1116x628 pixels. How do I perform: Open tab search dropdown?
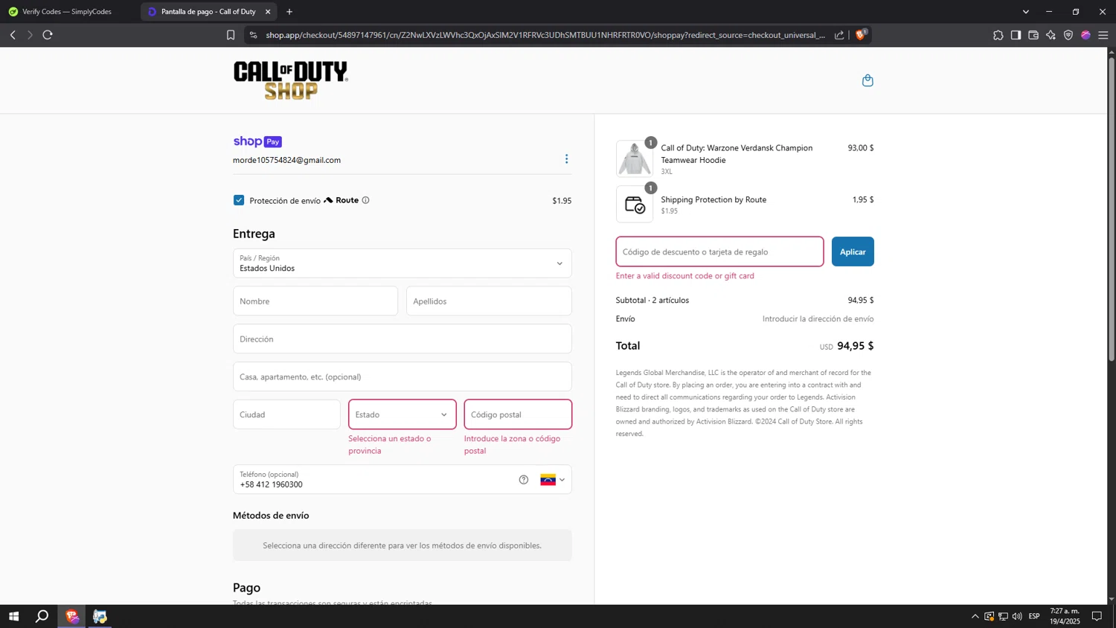(1026, 12)
